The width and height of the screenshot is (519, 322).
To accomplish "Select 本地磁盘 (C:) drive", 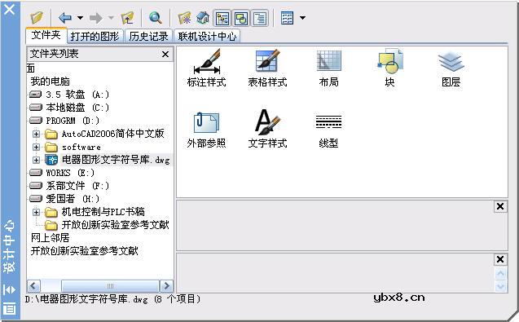I will pyautogui.click(x=69, y=108).
